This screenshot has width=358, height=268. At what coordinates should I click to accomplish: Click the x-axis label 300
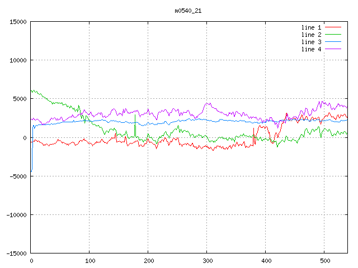pos(208,261)
